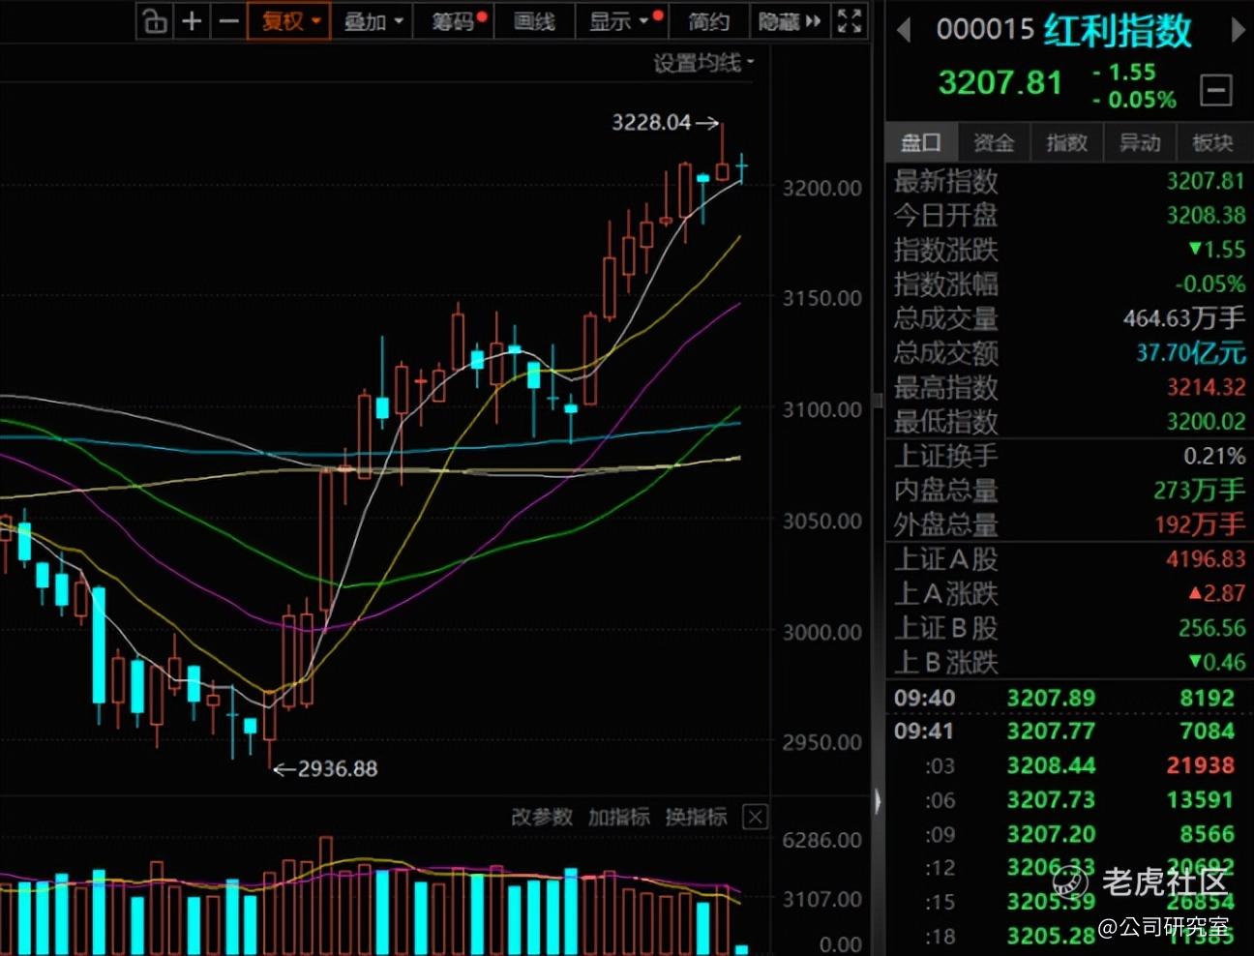
Task: Go to previous index with left arrow
Action: pos(905,31)
